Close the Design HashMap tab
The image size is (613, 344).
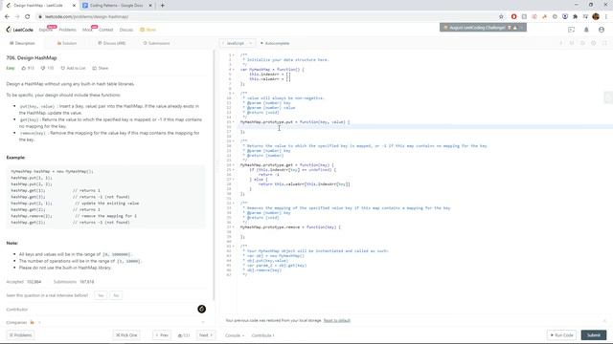point(75,6)
